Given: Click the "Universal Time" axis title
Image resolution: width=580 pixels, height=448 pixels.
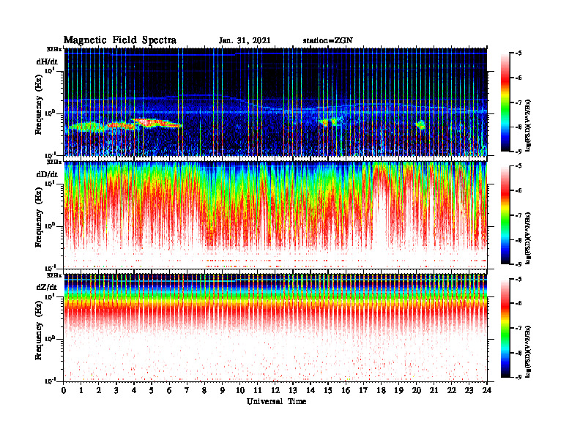Looking at the screenshot, I should [277, 401].
